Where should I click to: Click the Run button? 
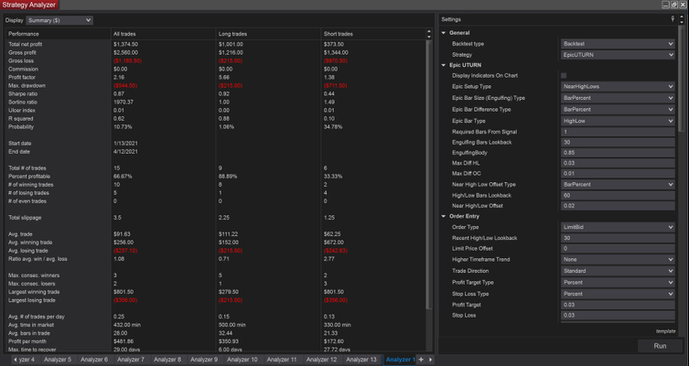click(660, 347)
